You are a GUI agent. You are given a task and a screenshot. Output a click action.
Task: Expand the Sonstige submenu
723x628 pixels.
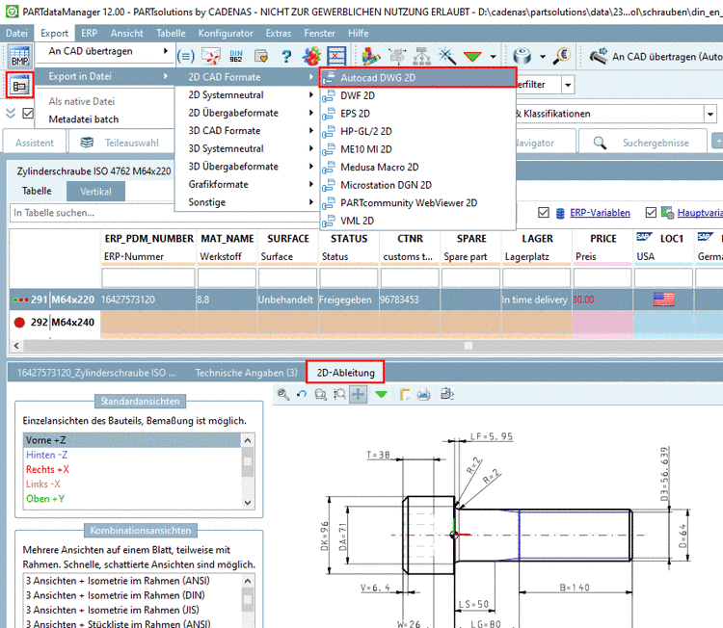tap(247, 202)
